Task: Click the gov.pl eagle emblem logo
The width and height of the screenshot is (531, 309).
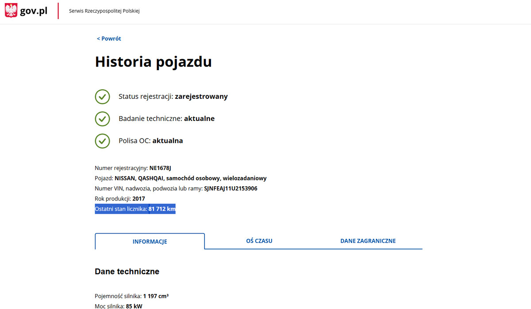Action: point(11,11)
